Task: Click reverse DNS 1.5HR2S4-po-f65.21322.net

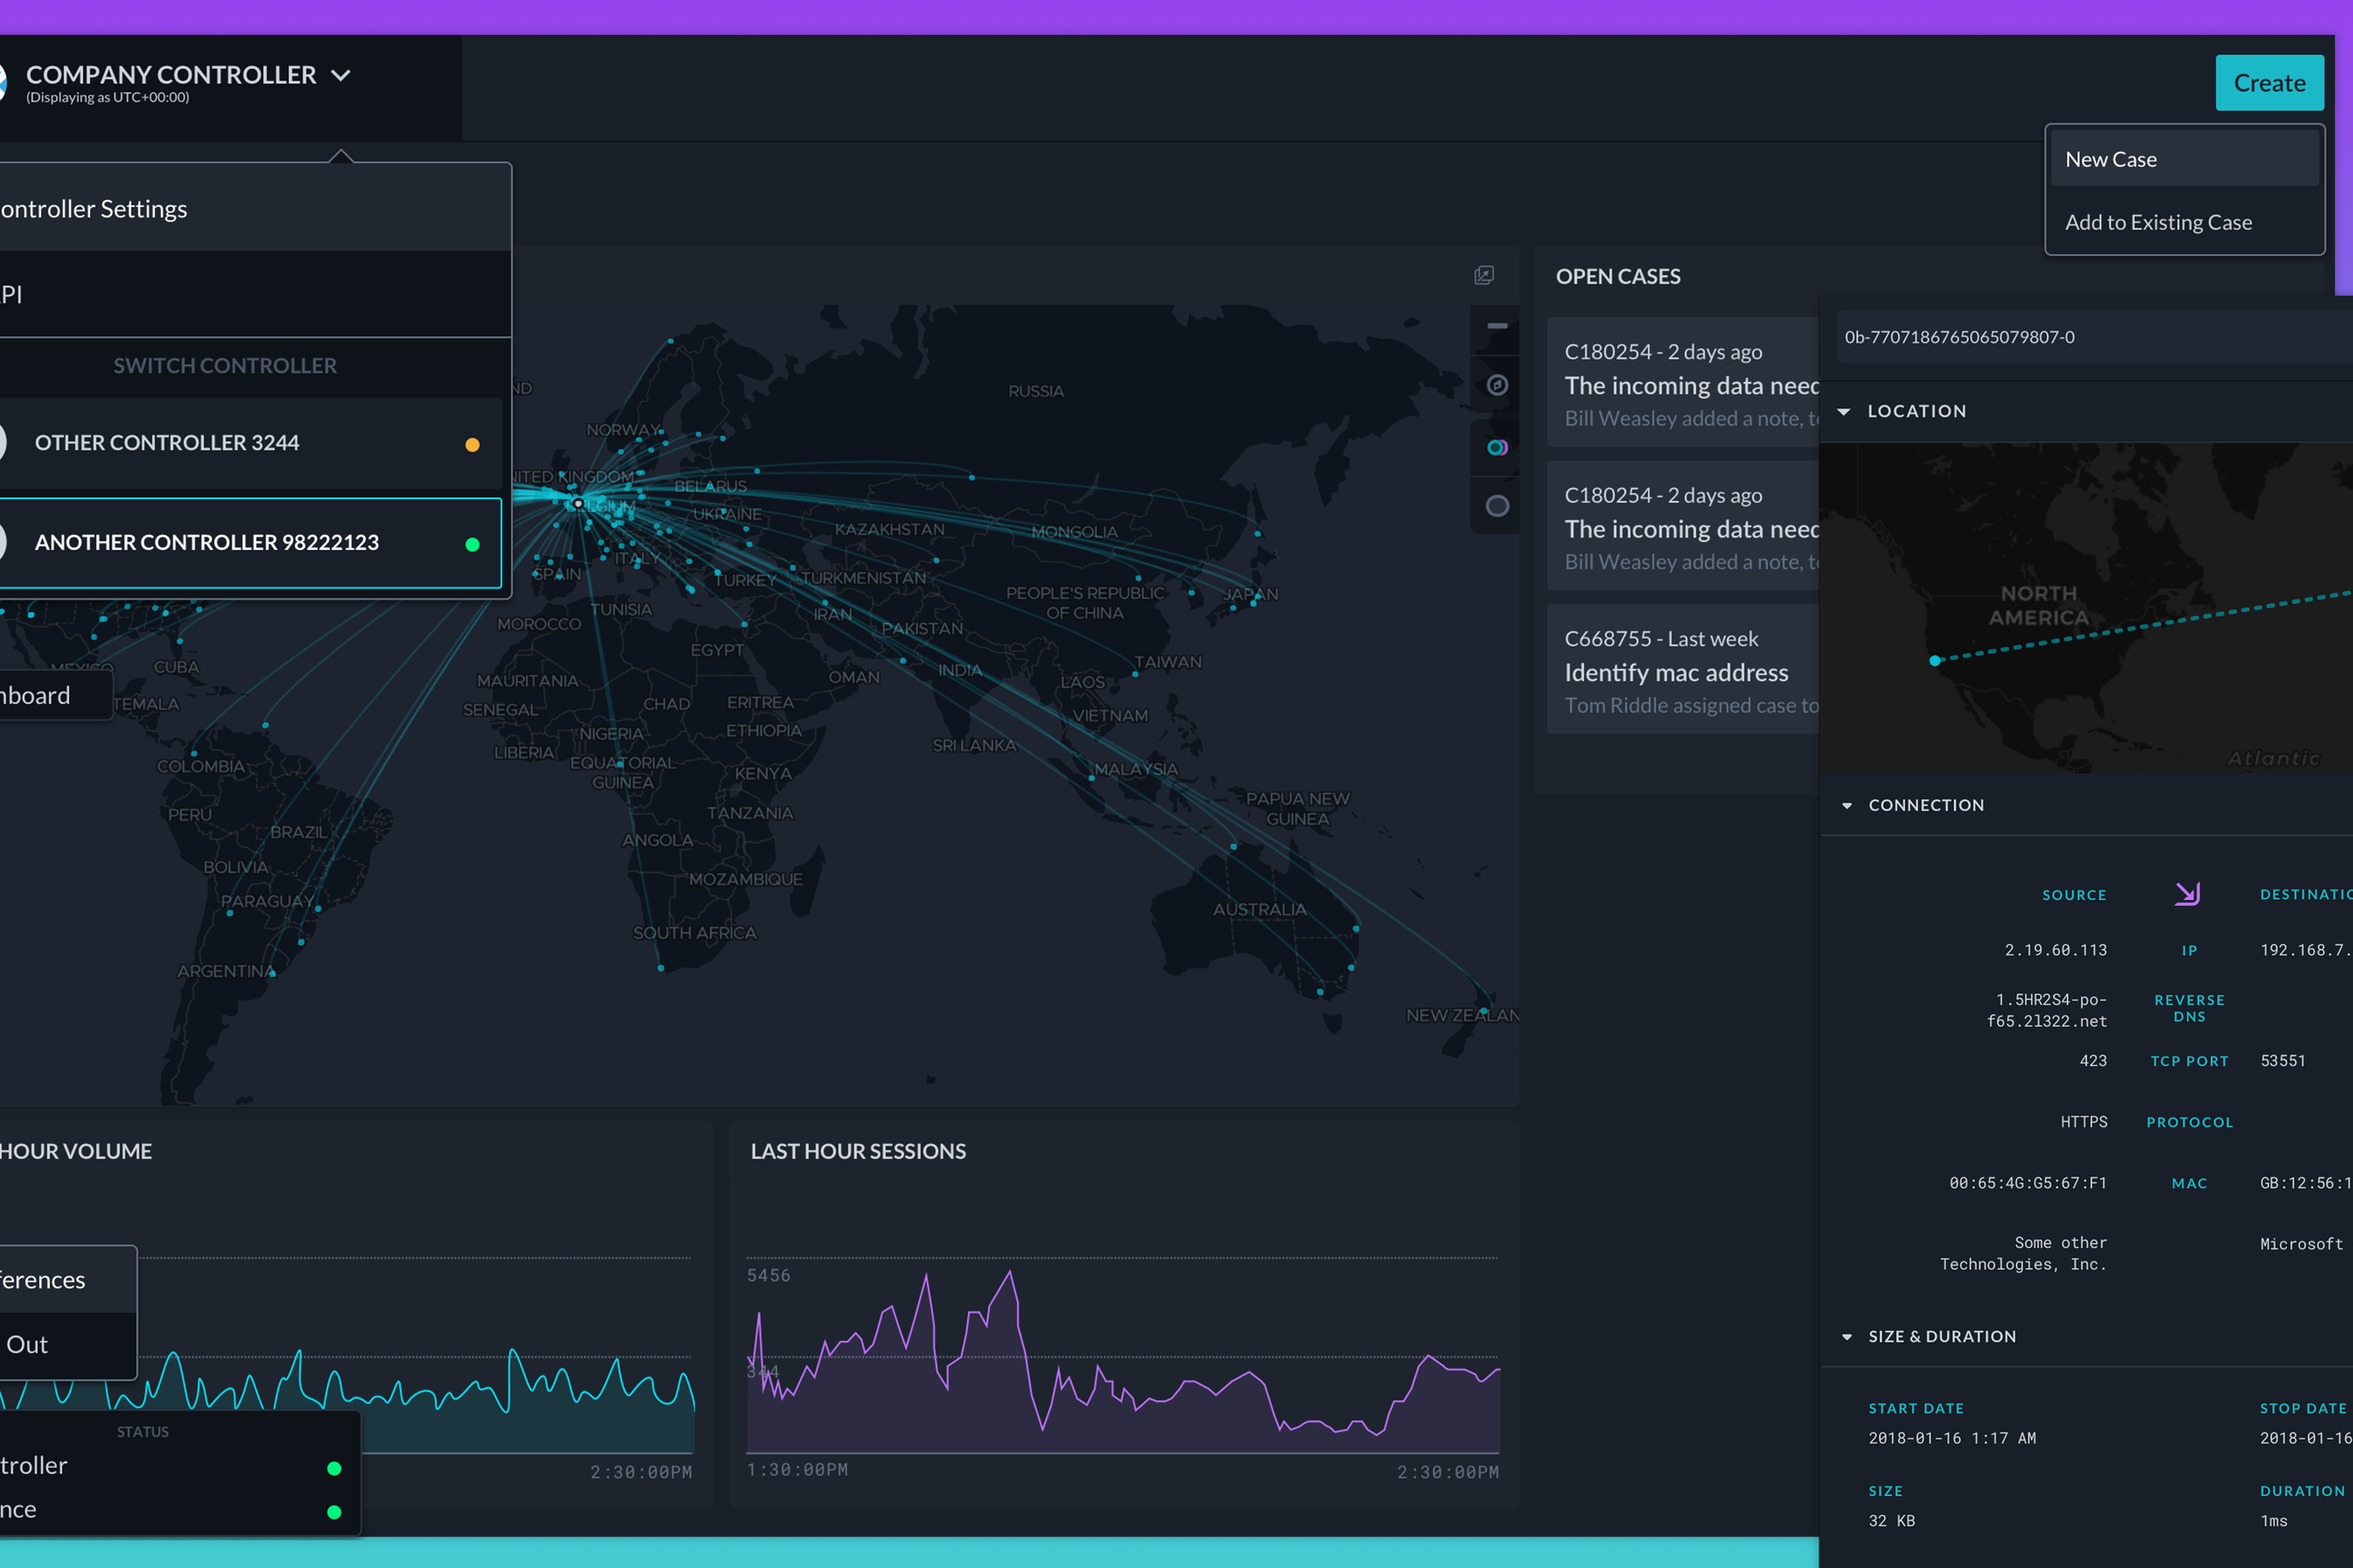Action: tap(2047, 1010)
